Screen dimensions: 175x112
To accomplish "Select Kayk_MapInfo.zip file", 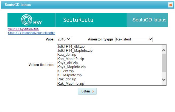I will click(109, 67).
